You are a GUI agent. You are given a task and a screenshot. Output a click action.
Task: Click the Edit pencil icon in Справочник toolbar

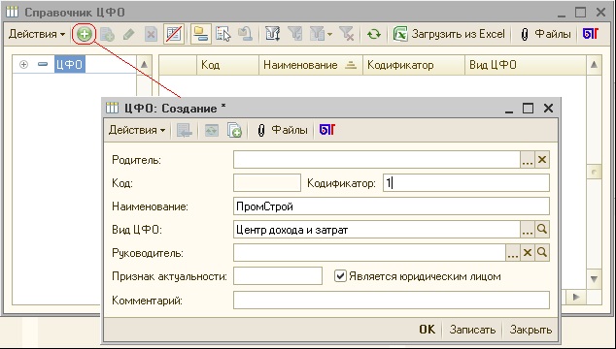pos(128,35)
